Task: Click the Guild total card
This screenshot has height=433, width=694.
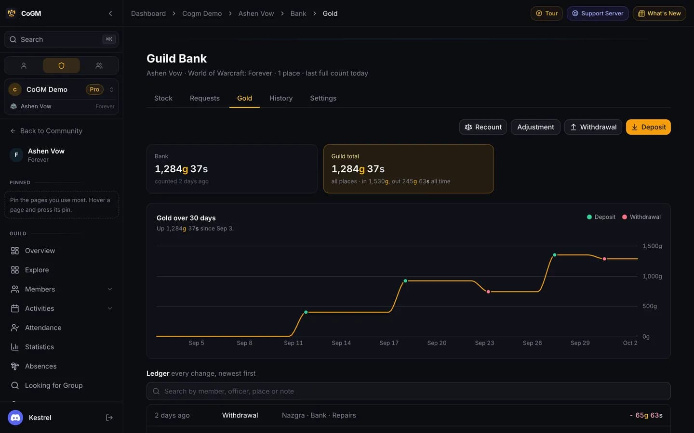Action: tap(409, 169)
